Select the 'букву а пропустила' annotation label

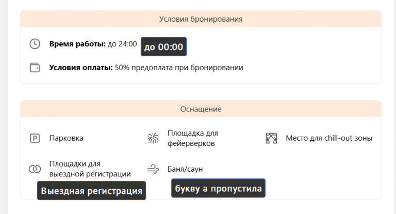218,188
